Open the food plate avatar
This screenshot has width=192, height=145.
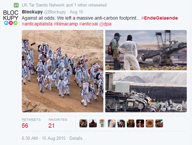[x=150, y=123]
